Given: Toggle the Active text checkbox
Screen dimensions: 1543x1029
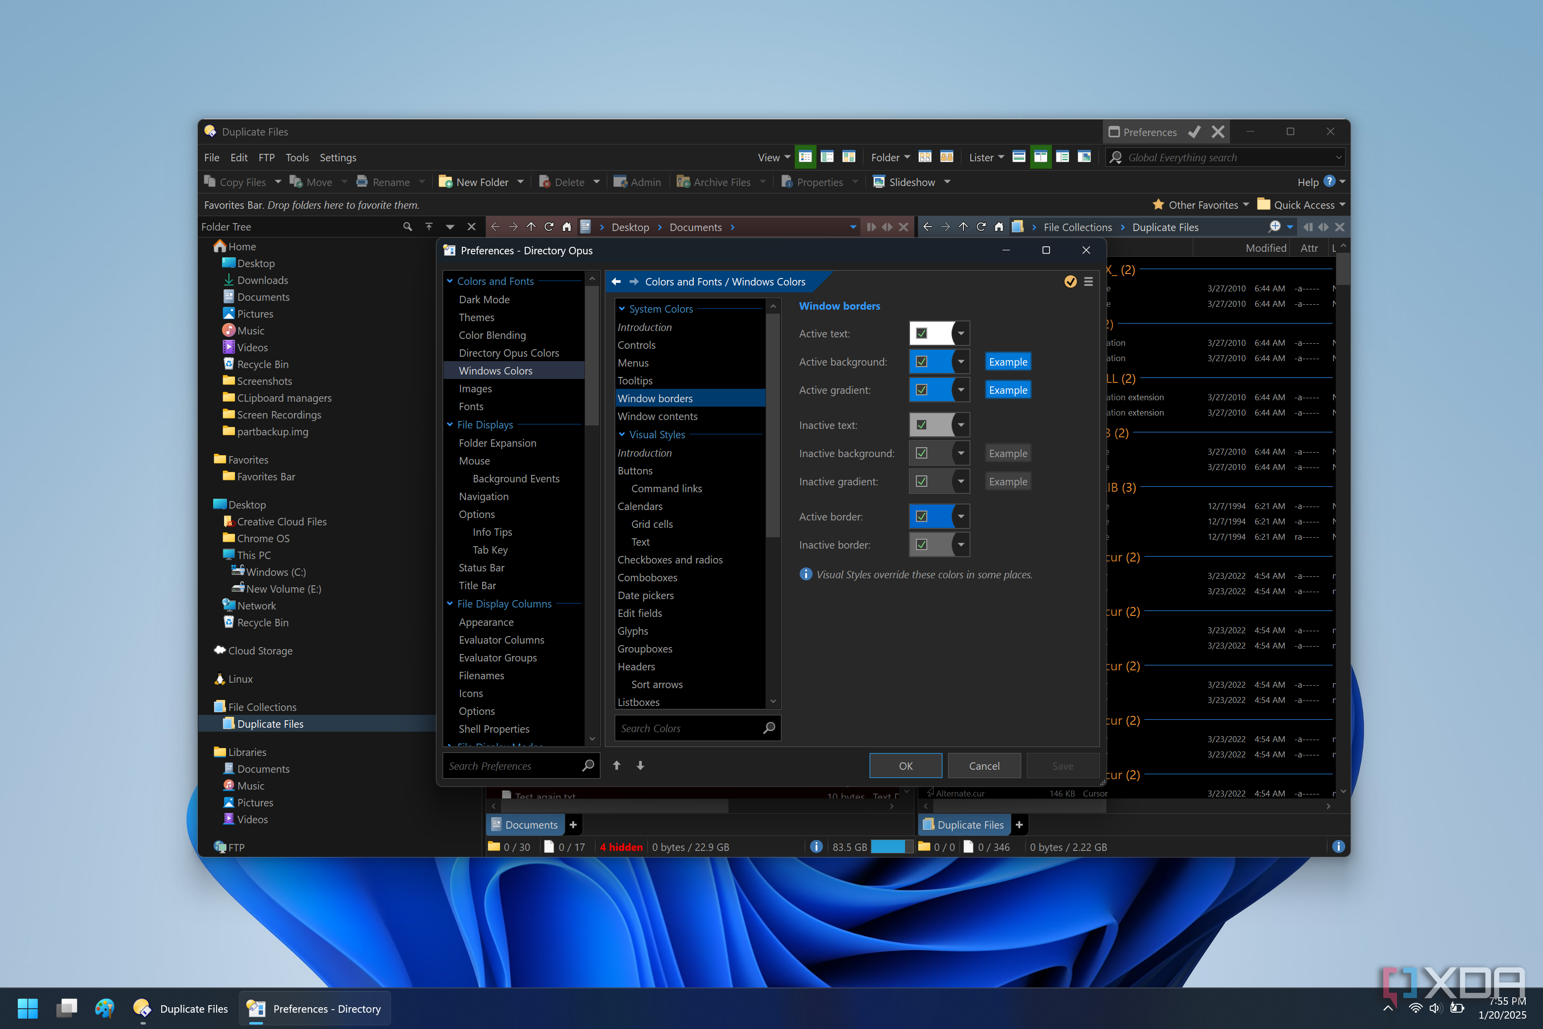Looking at the screenshot, I should (x=922, y=333).
